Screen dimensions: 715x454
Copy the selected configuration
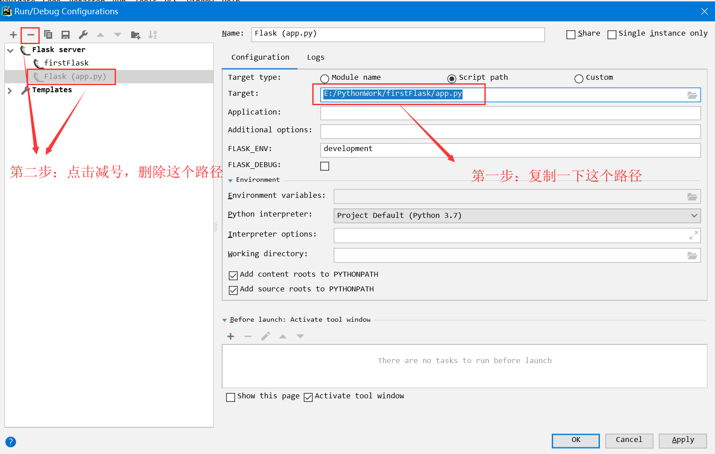(48, 35)
